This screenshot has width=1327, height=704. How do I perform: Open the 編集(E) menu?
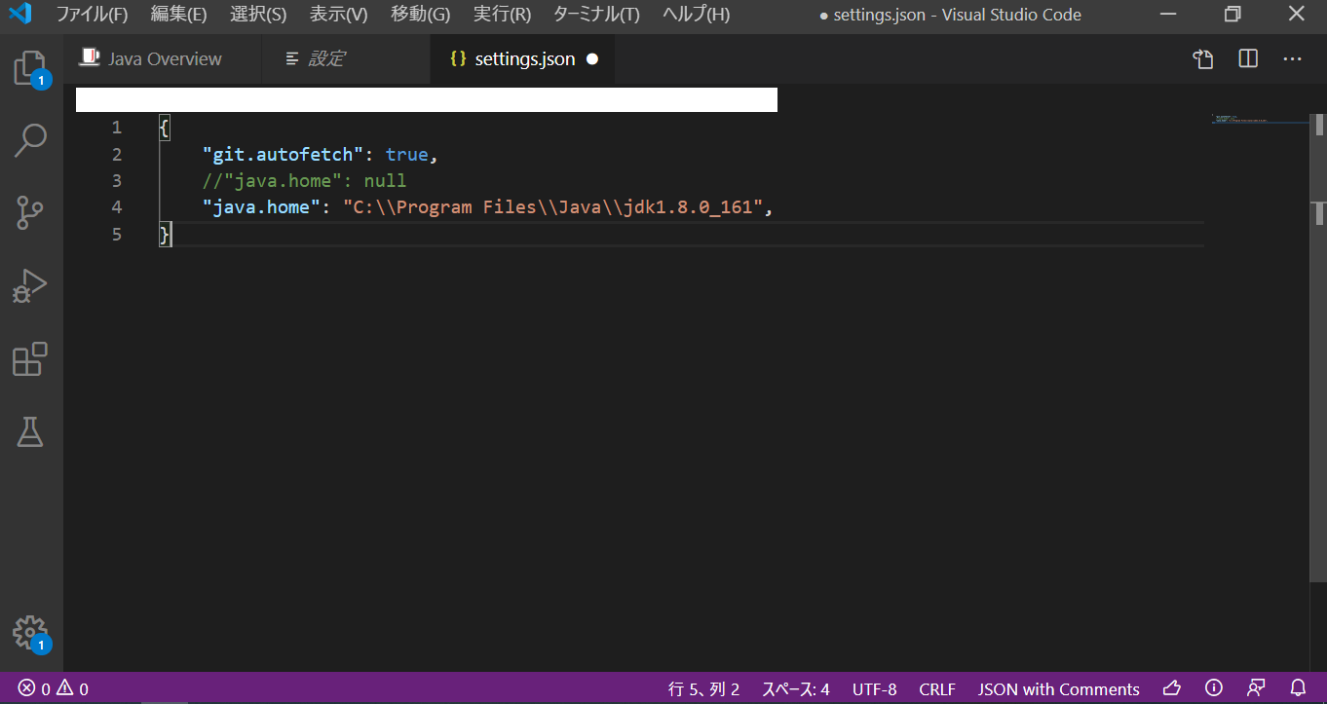click(x=179, y=15)
